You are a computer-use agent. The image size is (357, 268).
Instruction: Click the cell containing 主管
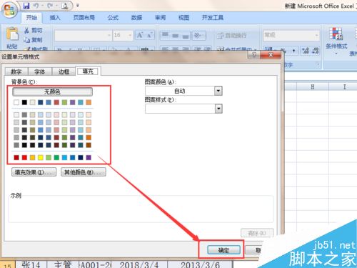[x=63, y=264]
